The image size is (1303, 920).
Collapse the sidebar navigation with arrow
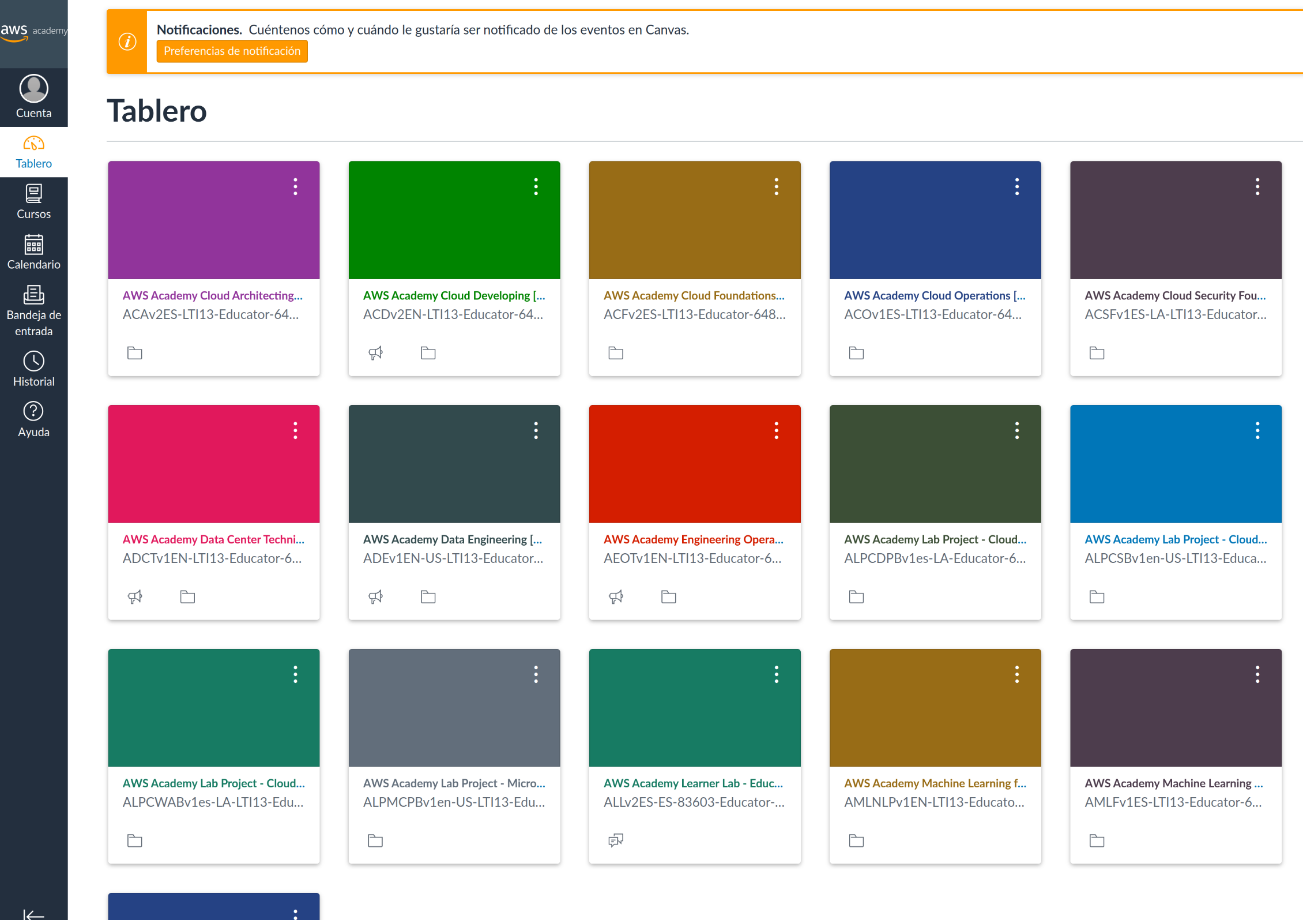[x=33, y=914]
